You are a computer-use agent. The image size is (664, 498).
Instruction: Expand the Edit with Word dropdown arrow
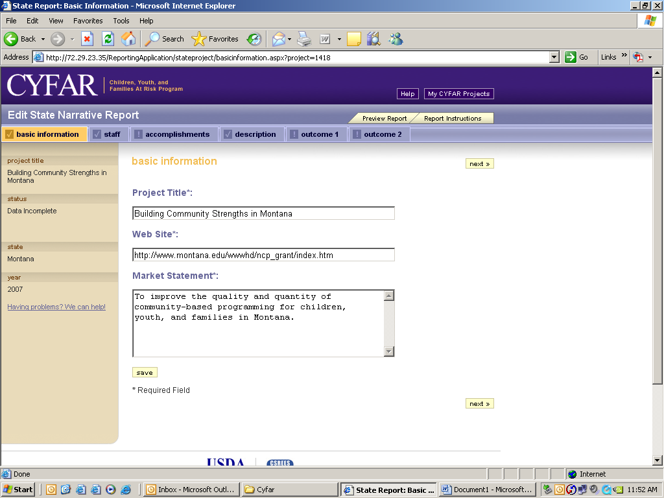339,39
